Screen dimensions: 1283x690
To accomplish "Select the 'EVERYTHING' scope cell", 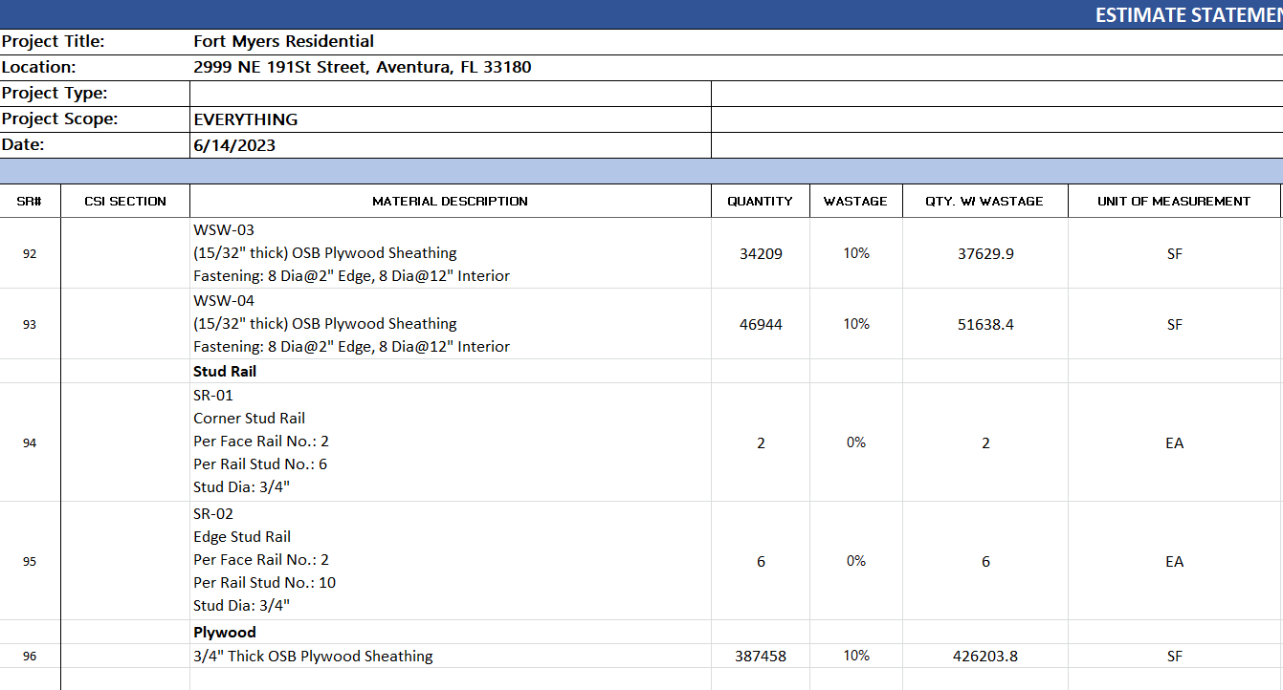I will (451, 119).
